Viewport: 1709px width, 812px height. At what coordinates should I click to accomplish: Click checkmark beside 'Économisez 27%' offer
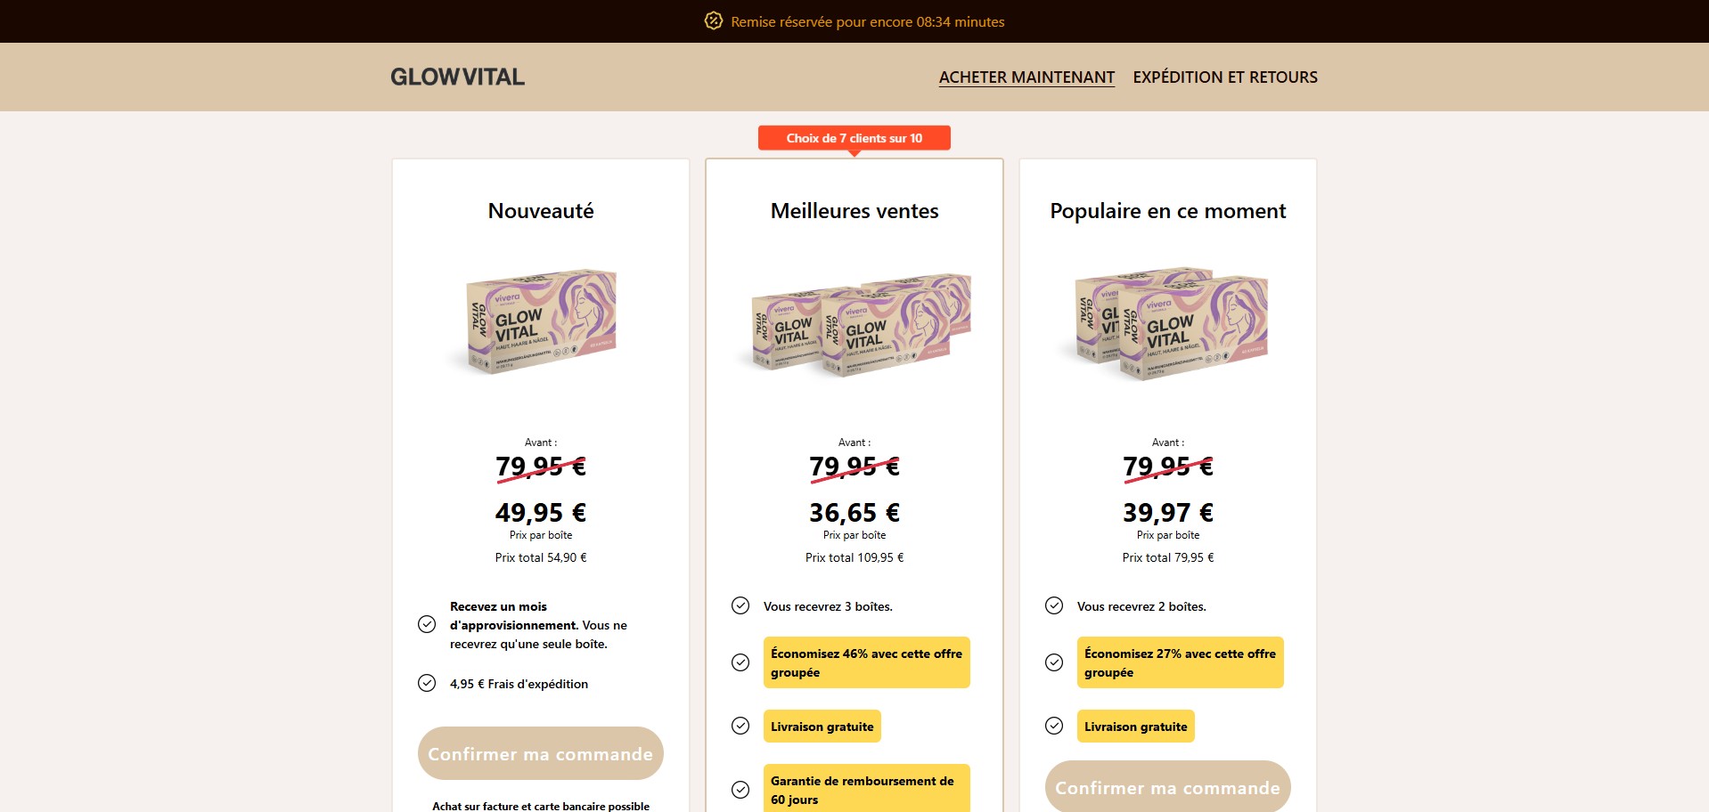point(1054,662)
